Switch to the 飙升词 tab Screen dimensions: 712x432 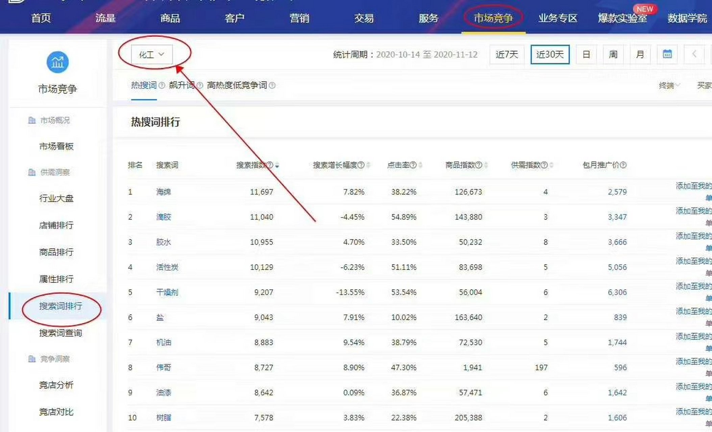click(x=181, y=85)
